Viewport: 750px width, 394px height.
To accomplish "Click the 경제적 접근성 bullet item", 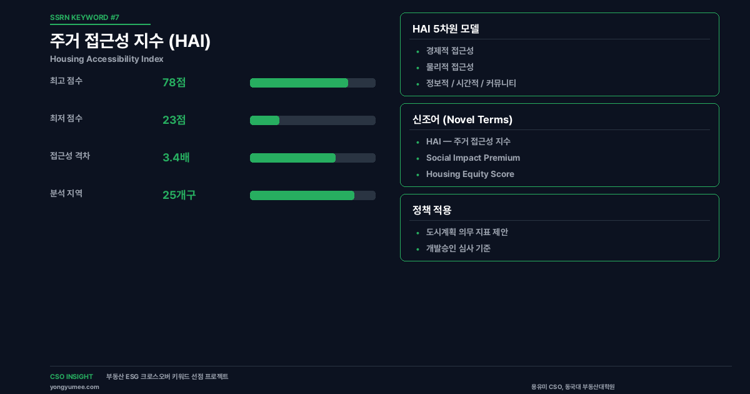I will tap(449, 51).
